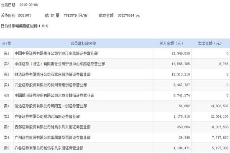Select the 买2 row label
Screen dimensions: 230x154
[6, 64]
